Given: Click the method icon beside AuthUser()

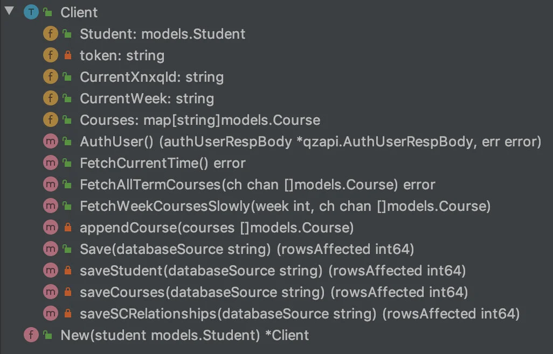Looking at the screenshot, I should [51, 141].
